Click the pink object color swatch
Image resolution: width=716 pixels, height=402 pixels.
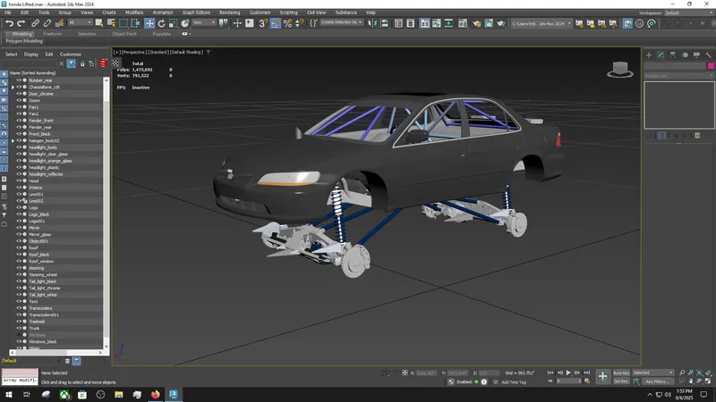tap(711, 66)
